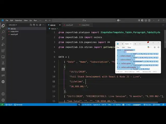
Task: Open the Customize Layout control
Action: coord(139,20)
